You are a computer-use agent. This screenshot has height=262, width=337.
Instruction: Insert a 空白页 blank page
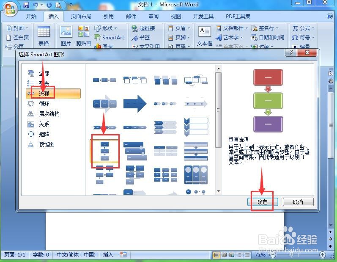tap(17, 38)
